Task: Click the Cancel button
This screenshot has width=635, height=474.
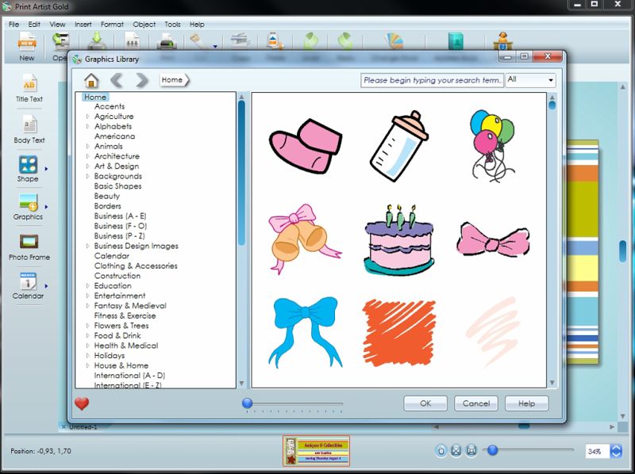Action: tap(475, 403)
